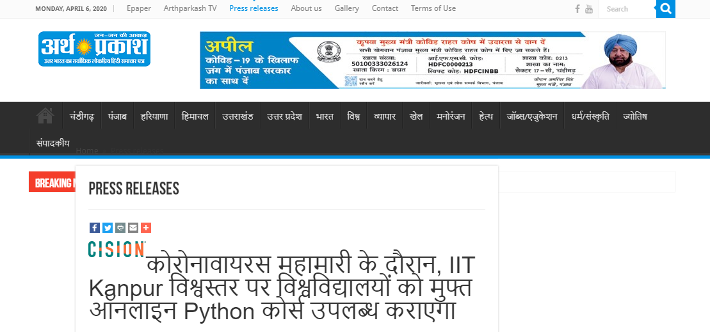Image resolution: width=710 pixels, height=332 pixels.
Task: Select संपादकीय menu item
Action: 53,143
